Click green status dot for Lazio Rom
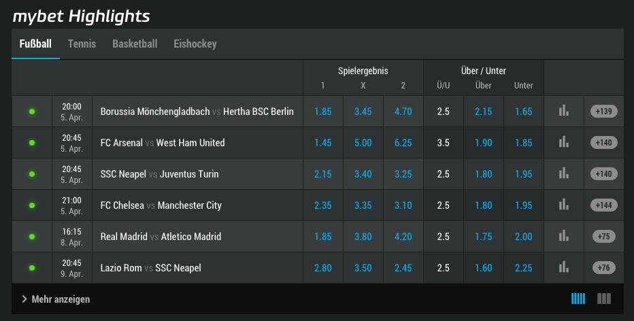 [32, 268]
